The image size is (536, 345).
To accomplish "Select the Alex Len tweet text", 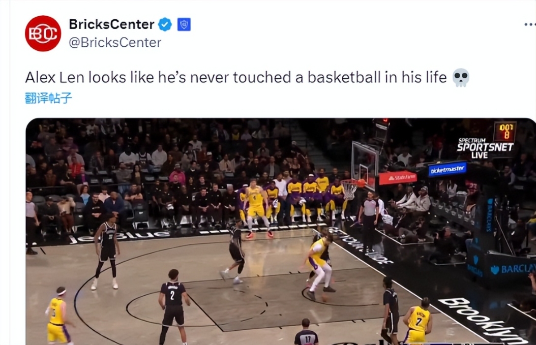I will point(236,78).
